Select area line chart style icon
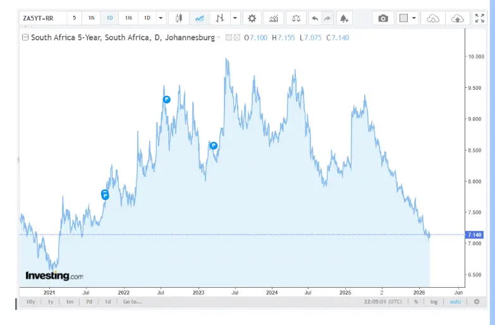 coord(200,18)
